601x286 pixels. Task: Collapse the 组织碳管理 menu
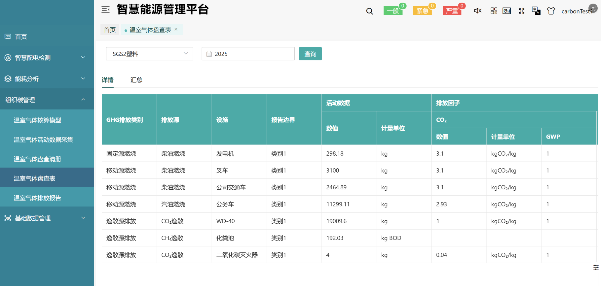[47, 100]
